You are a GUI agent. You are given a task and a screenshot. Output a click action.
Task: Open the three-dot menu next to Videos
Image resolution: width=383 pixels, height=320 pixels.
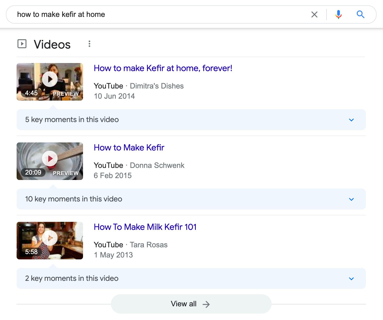(x=89, y=44)
